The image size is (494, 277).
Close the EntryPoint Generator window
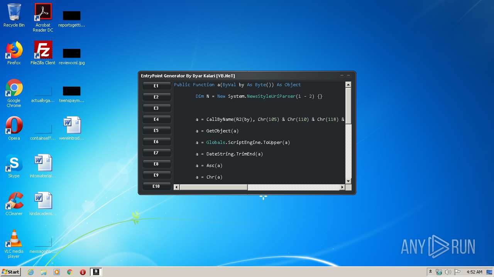coord(349,75)
